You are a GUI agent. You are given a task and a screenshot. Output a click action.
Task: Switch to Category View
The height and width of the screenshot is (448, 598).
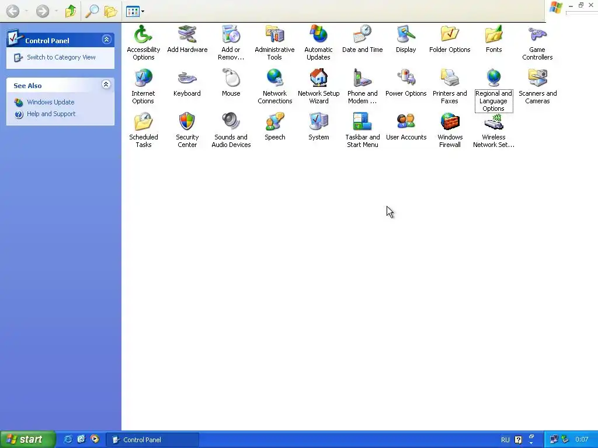(x=61, y=57)
